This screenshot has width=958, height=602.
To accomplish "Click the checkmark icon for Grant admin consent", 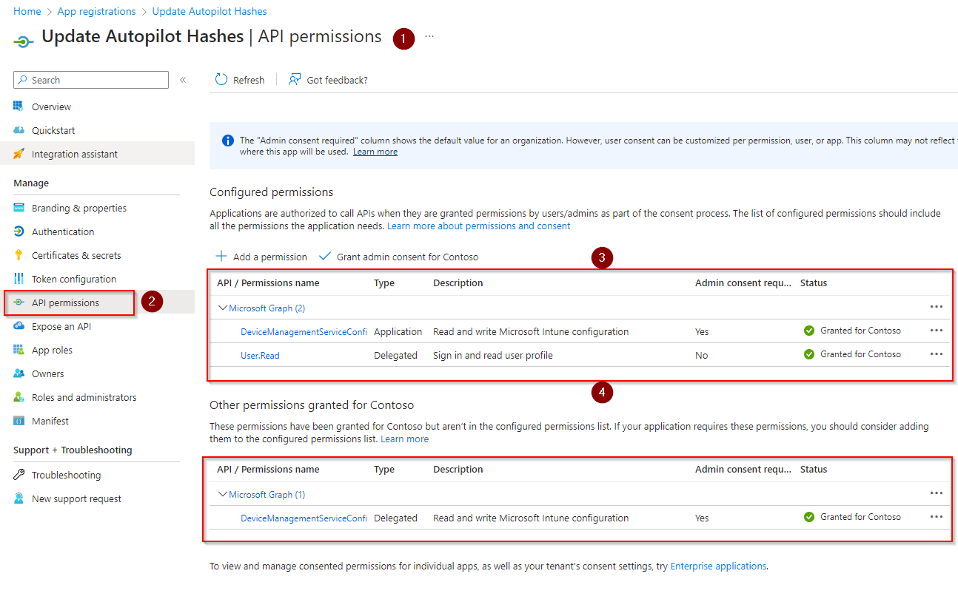I will [324, 256].
